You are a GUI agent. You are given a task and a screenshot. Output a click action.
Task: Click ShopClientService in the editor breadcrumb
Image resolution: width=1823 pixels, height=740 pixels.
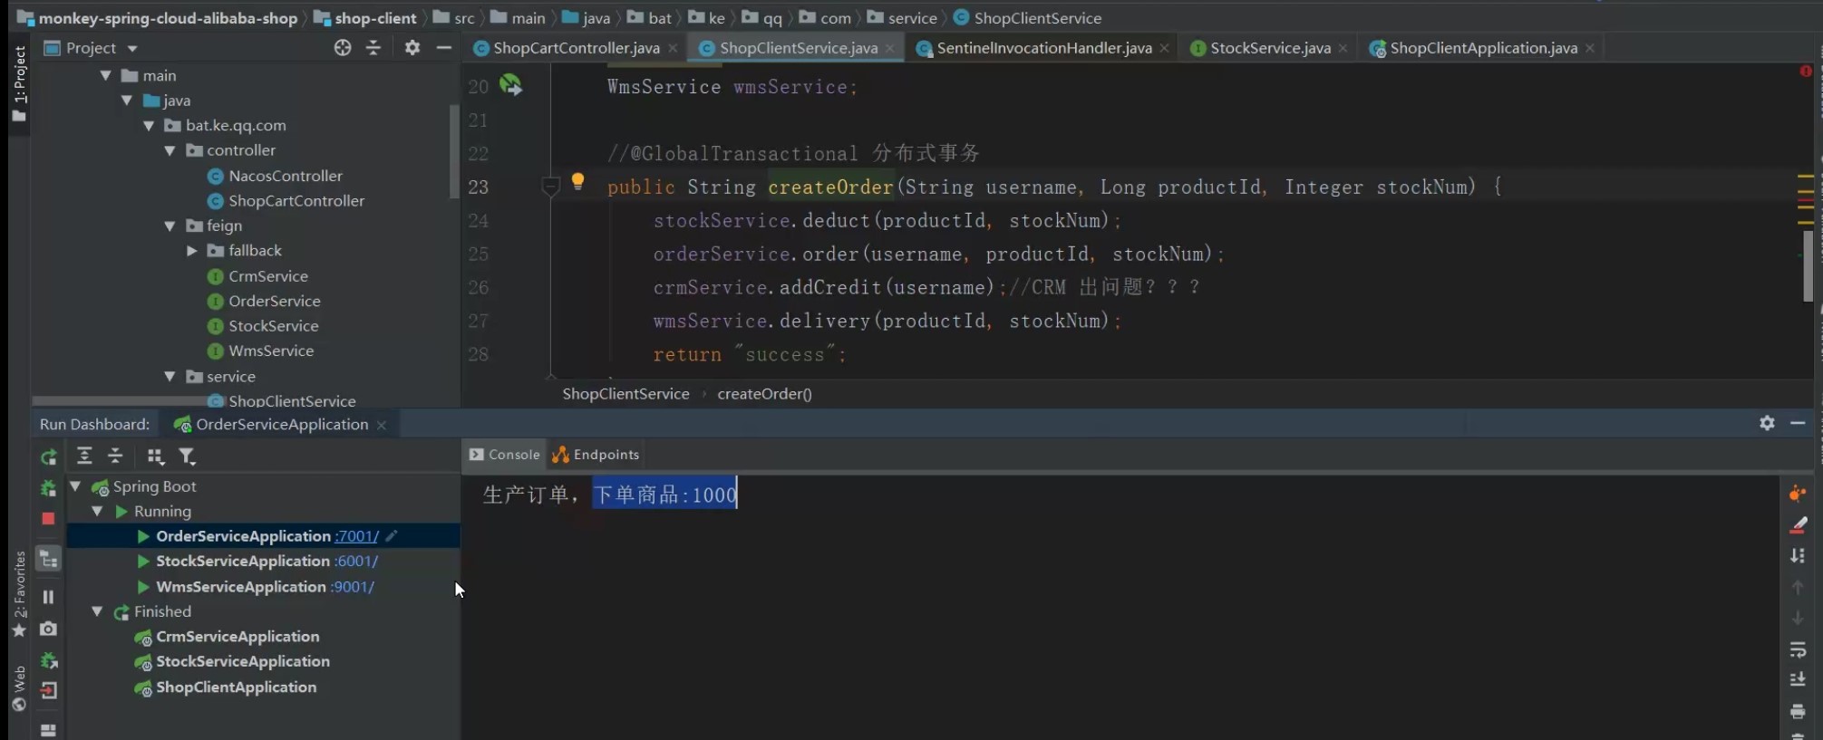click(x=625, y=394)
